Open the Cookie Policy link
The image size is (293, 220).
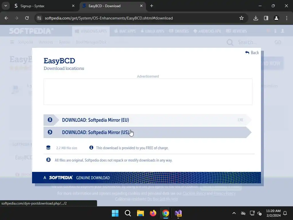194,193
